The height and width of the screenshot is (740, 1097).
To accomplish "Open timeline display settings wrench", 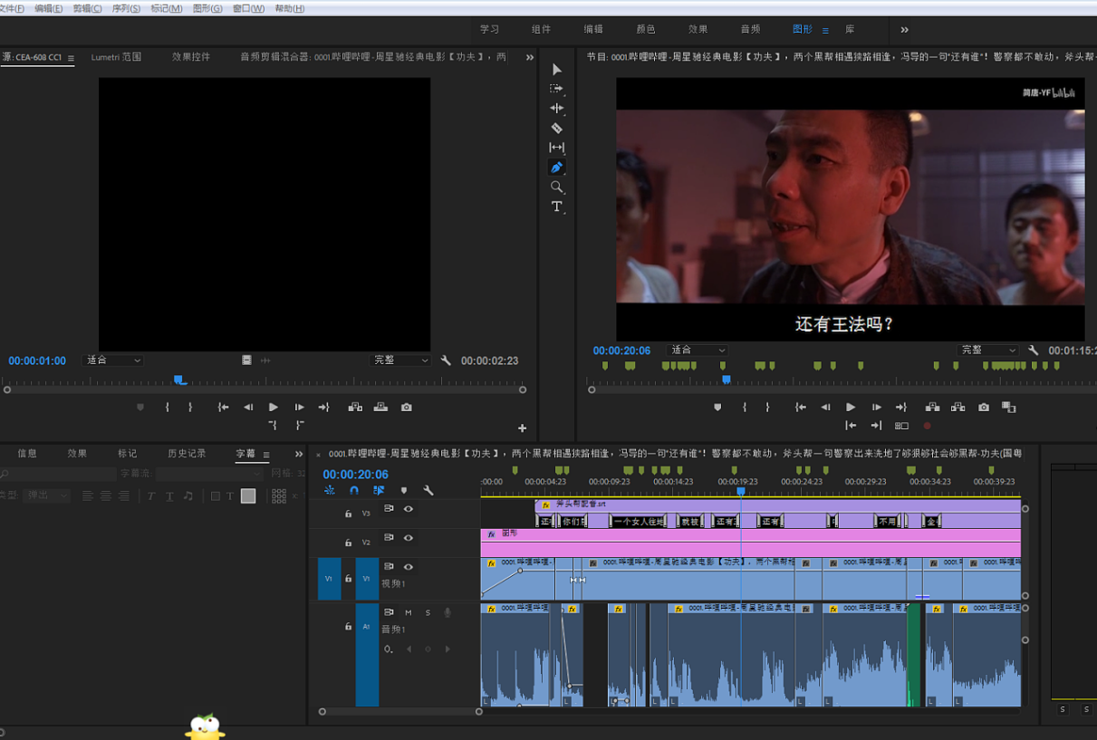I will click(428, 491).
